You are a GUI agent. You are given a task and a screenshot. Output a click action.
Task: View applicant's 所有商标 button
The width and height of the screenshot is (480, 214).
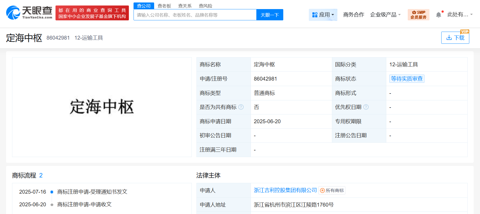[332, 190]
